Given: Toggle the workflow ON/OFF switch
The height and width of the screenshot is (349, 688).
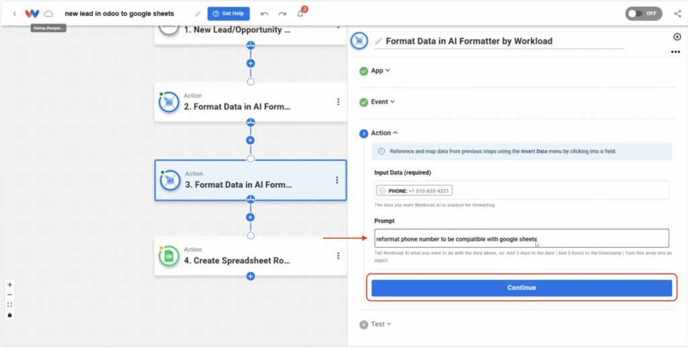Looking at the screenshot, I should tap(644, 13).
